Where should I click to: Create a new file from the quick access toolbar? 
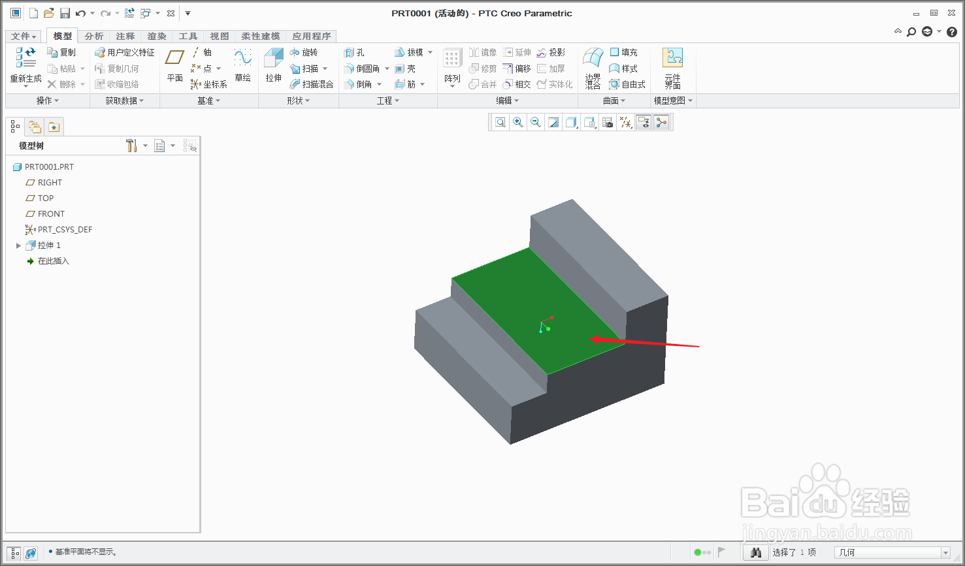coord(33,13)
